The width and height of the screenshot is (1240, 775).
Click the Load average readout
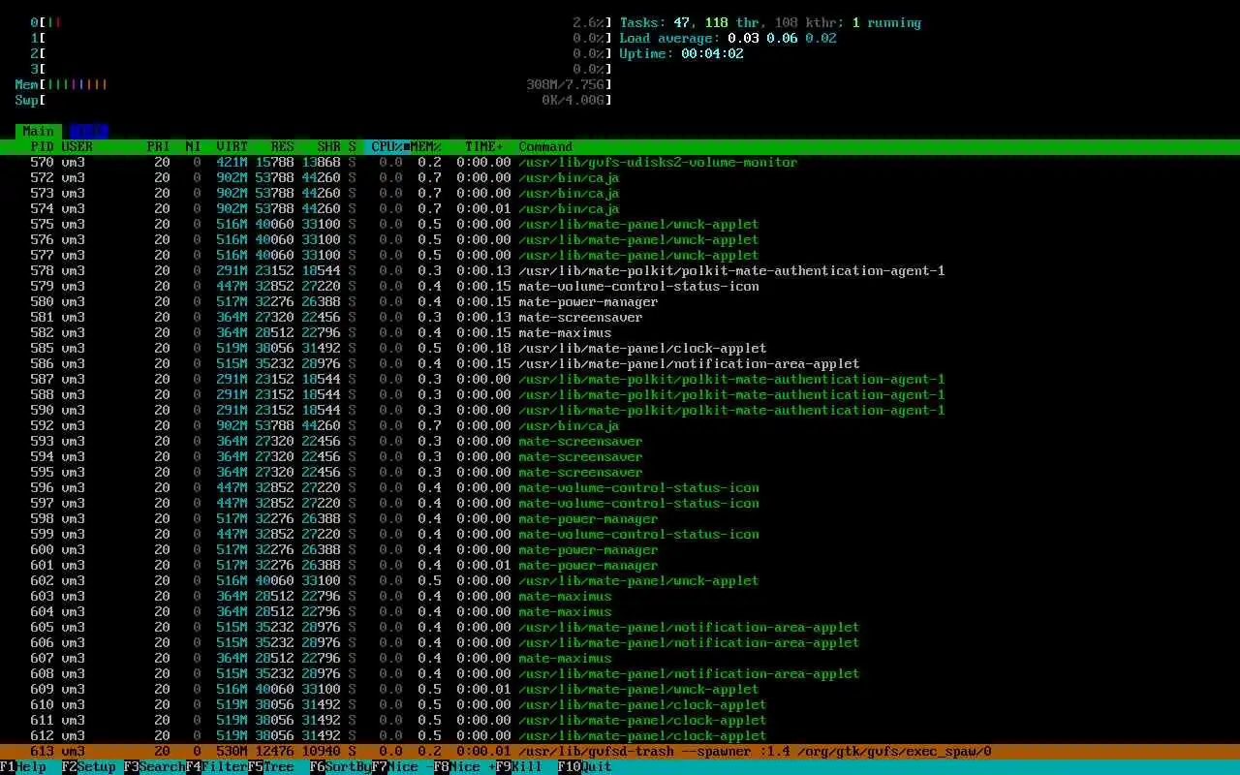(728, 38)
